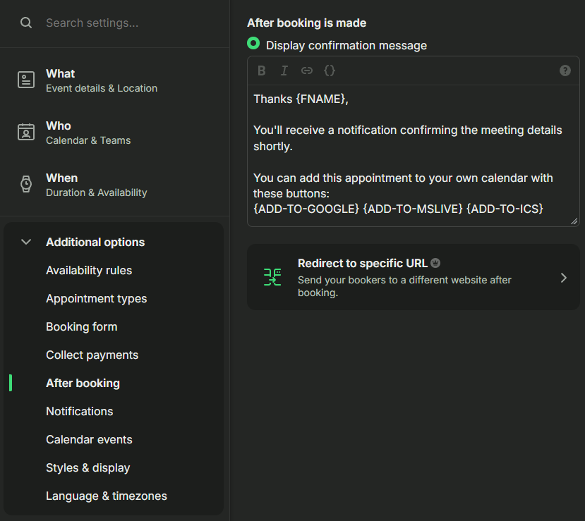Click the Who calendar person icon

[x=26, y=132]
